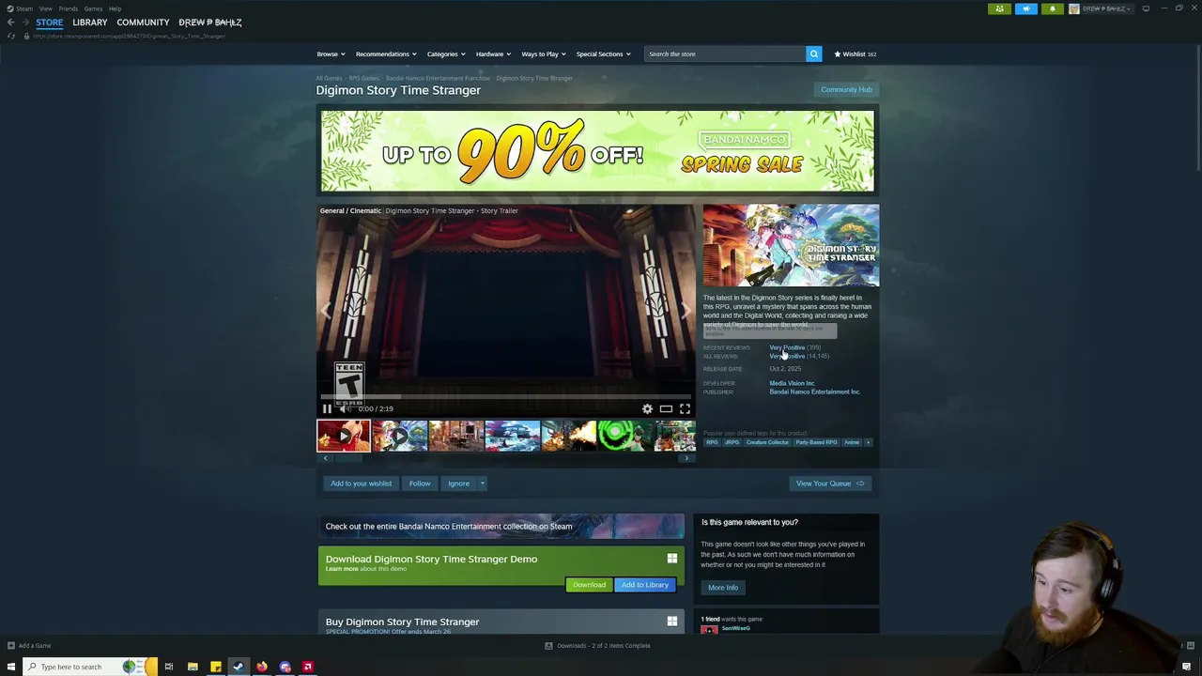Toggle theater mode on trailer
1202x676 pixels.
tap(666, 408)
